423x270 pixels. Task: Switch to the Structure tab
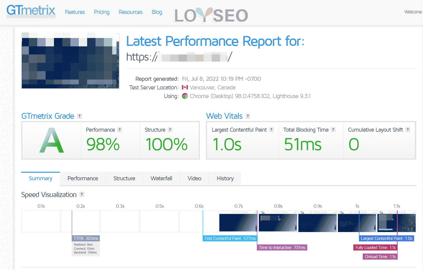coord(124,179)
